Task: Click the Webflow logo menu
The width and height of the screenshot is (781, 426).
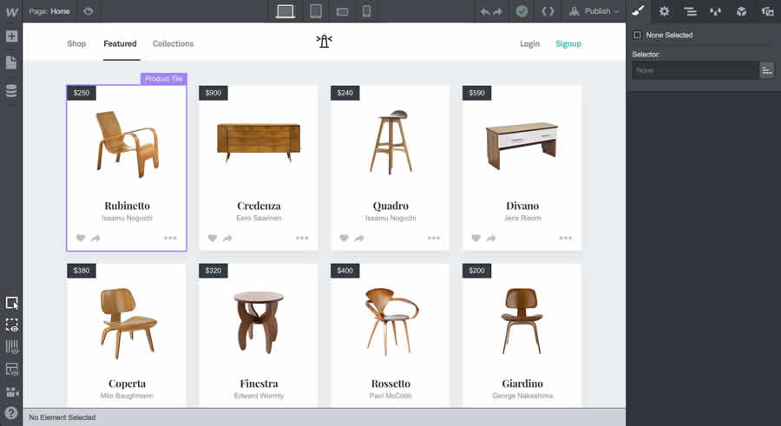Action: (x=11, y=11)
